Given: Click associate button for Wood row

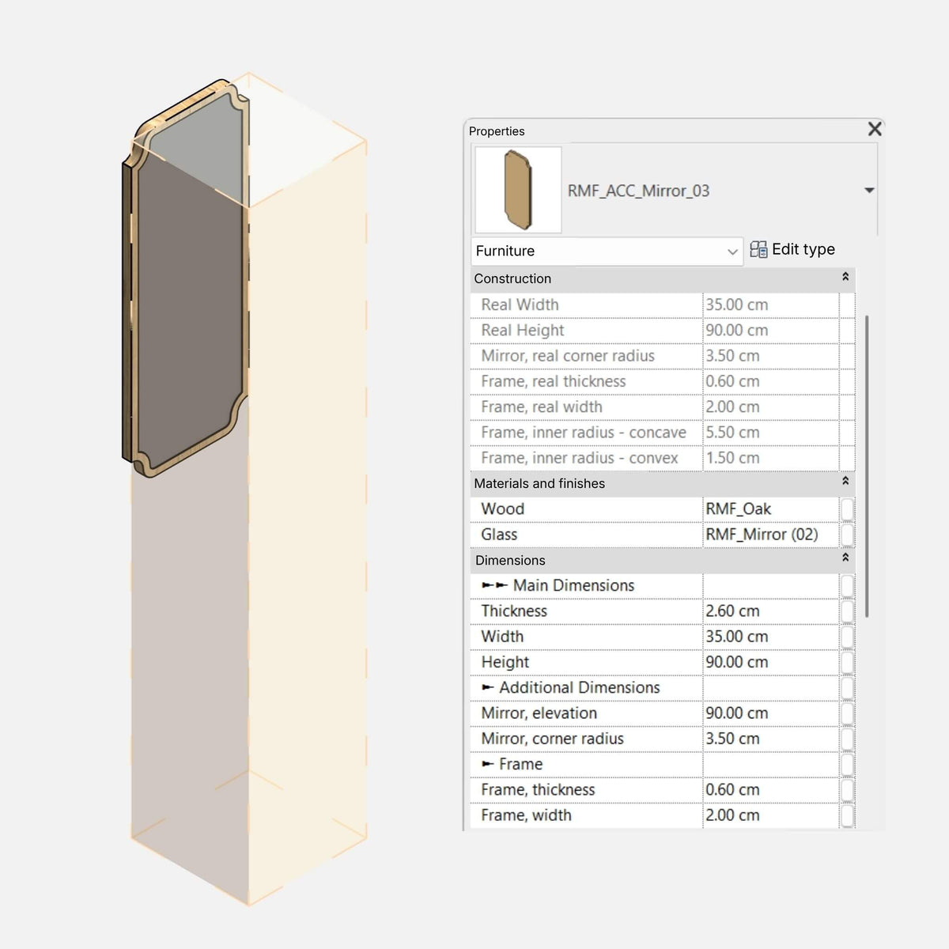Looking at the screenshot, I should (847, 509).
